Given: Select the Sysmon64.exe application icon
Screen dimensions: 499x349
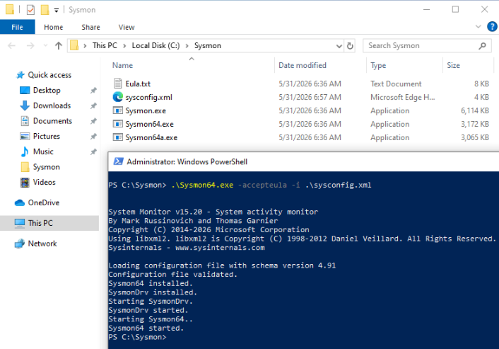Looking at the screenshot, I should point(118,124).
